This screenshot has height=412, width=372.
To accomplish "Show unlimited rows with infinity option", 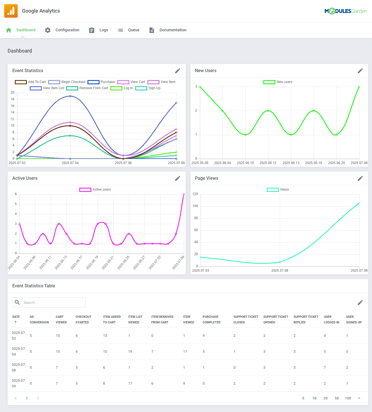I will tap(359, 398).
